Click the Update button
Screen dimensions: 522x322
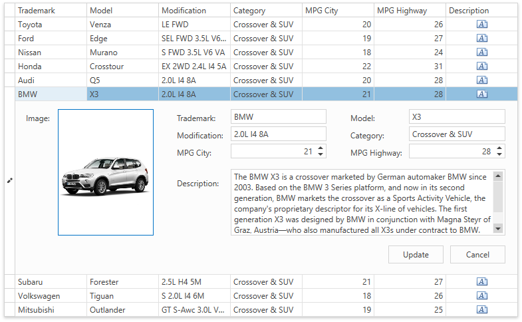click(416, 255)
